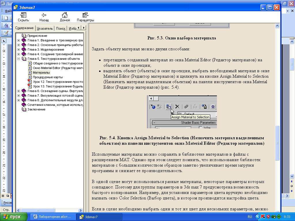This screenshot has height=221, width=295.
Task: Click the scroll up arrow of help content
Action: pos(277,26)
